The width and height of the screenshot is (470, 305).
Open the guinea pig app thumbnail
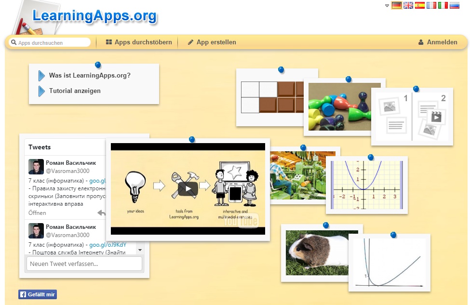tap(315, 252)
